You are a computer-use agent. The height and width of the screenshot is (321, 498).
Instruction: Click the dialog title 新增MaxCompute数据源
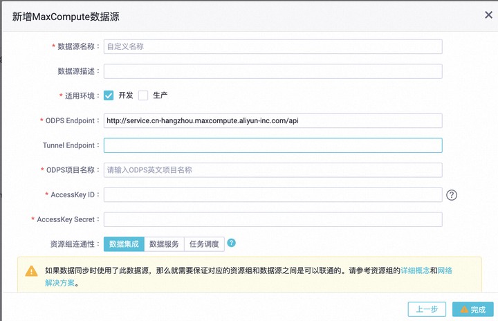tap(66, 17)
